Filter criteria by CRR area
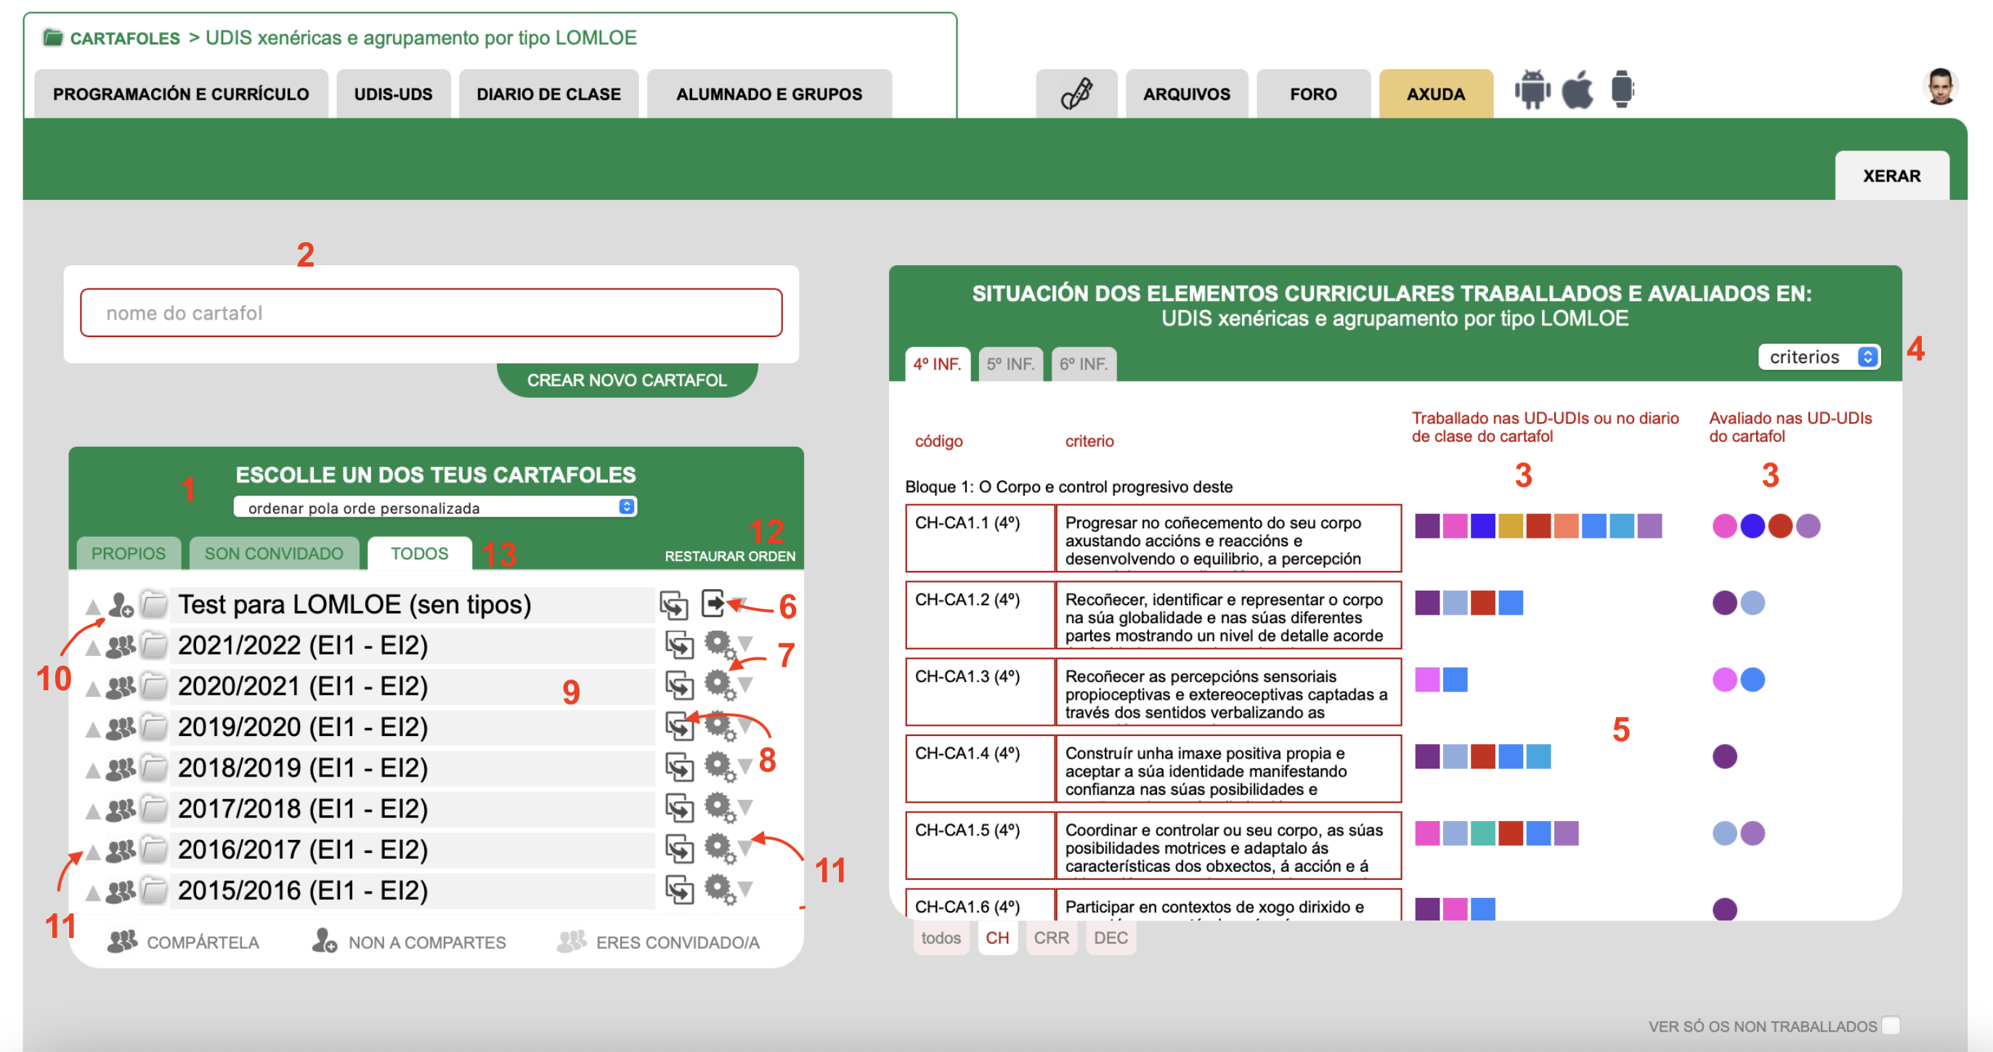The width and height of the screenshot is (1993, 1052). click(x=1052, y=937)
